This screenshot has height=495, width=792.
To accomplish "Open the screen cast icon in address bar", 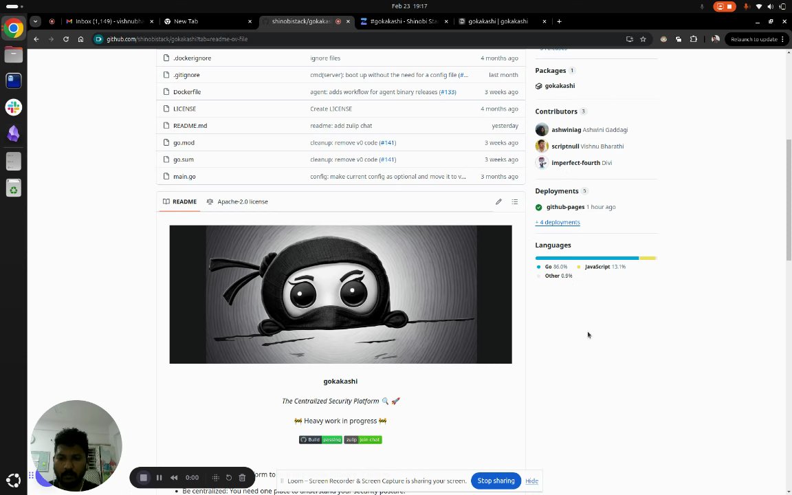I will 629,39.
